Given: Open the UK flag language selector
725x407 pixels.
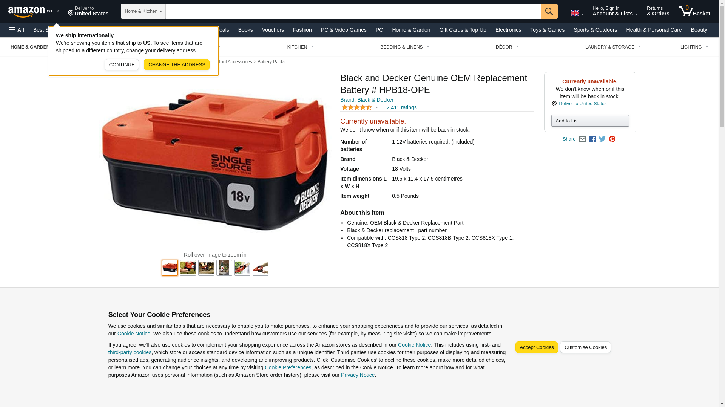Looking at the screenshot, I should 577,13.
